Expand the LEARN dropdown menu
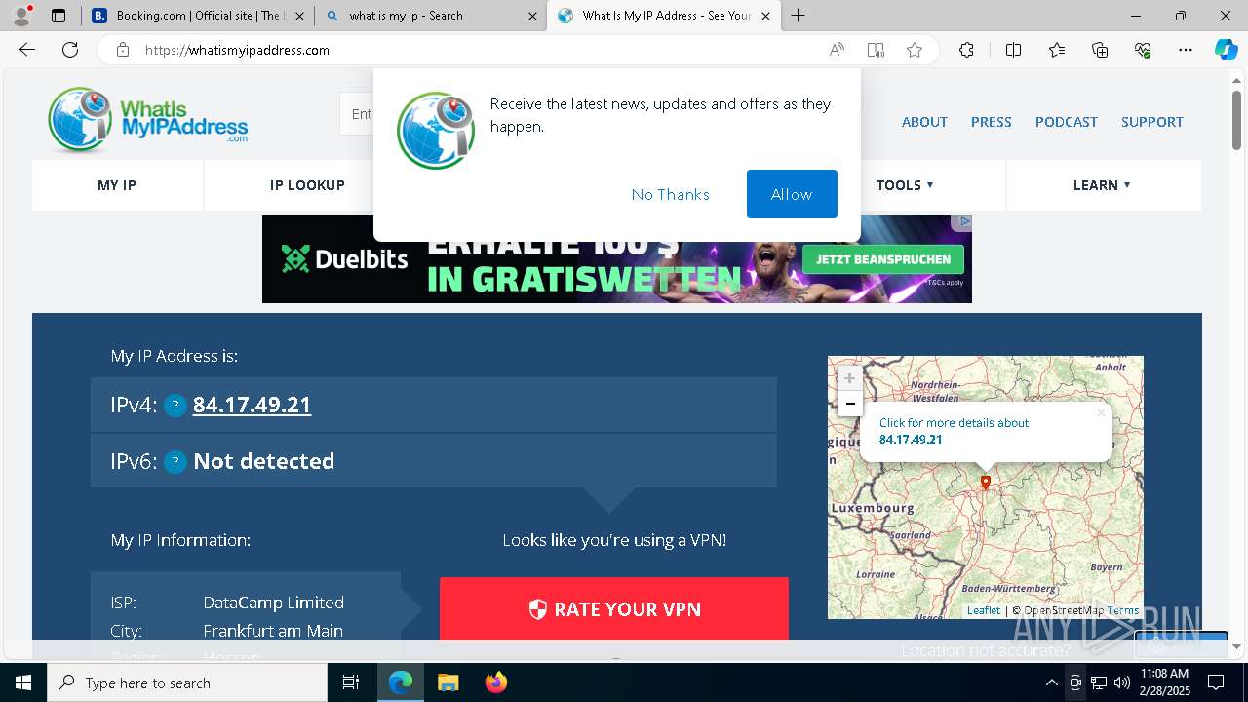Screen dimensions: 1248x702 (1102, 185)
